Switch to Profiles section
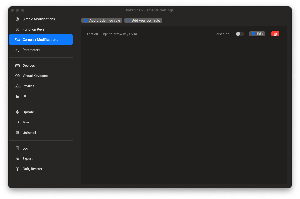This screenshot has height=199, width=300. (41, 86)
